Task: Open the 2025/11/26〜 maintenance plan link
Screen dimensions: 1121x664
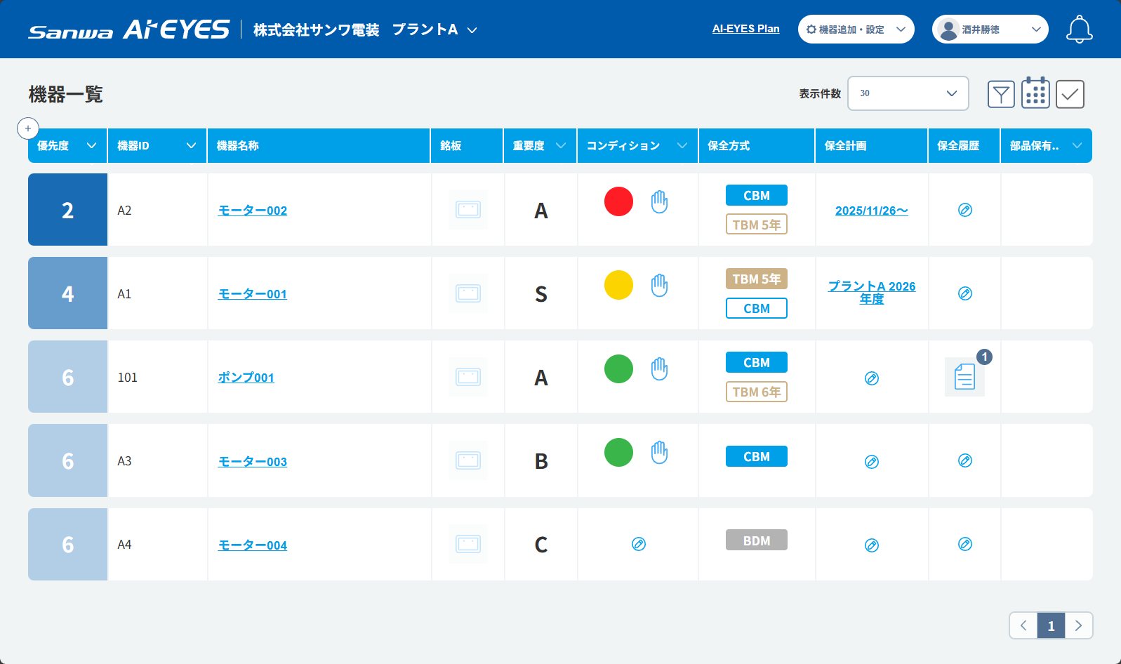Action: [x=872, y=211]
